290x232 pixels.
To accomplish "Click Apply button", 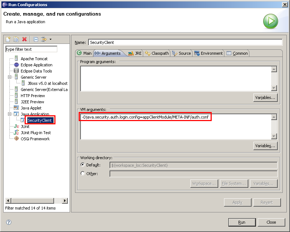I will click(x=238, y=202).
